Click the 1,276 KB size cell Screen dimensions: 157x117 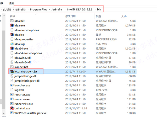click(x=130, y=25)
